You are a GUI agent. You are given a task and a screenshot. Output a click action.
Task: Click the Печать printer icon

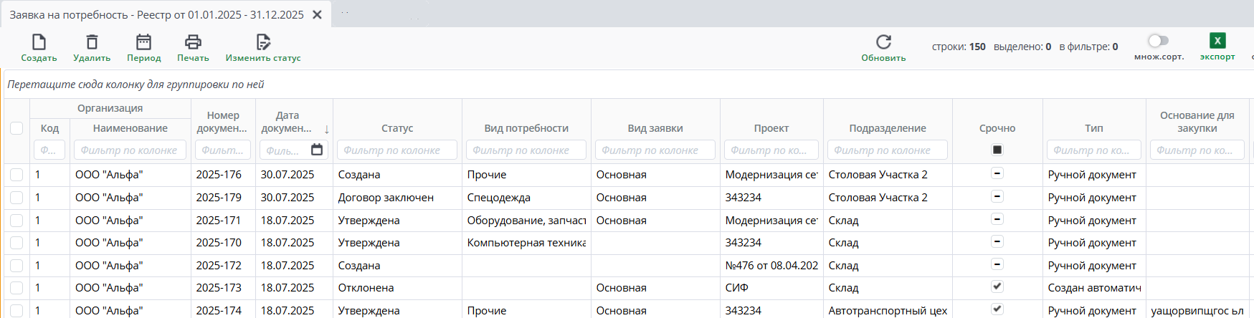[193, 42]
